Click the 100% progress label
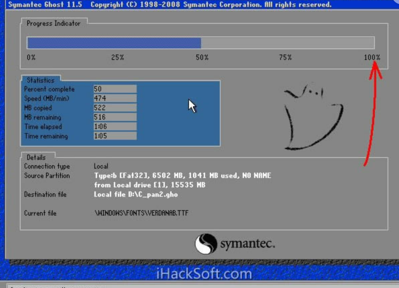 tap(372, 58)
